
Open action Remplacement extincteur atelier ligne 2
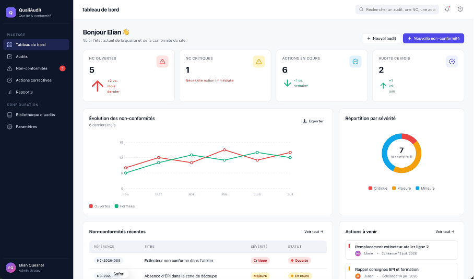[401, 250]
